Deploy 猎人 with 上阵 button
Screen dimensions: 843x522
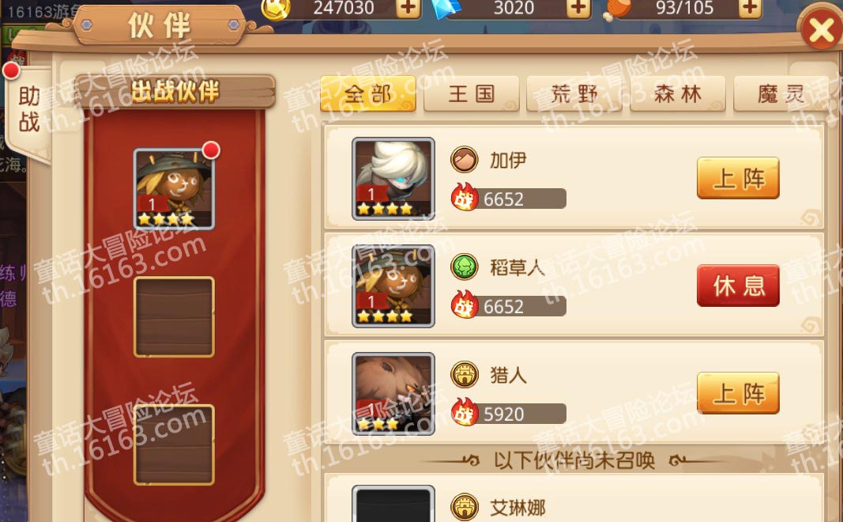(738, 393)
